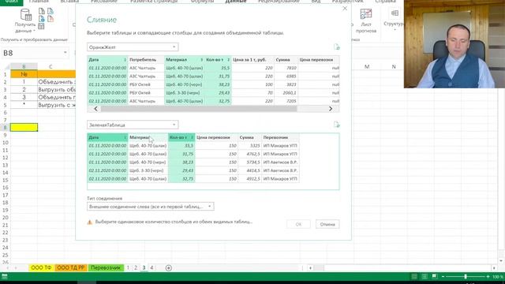The height and width of the screenshot is (284, 505).
Task: Click the file icon beside ОранжЖелт table
Action: pos(337,47)
